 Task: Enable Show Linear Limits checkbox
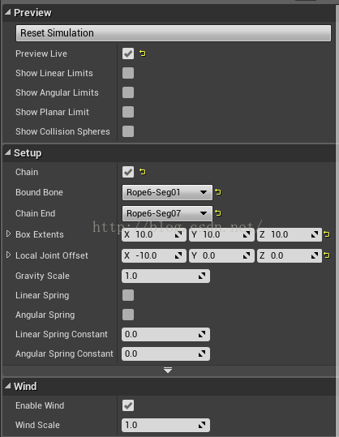(128, 73)
